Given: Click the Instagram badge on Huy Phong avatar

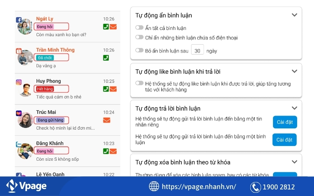Looking at the screenshot, I should [x=19, y=82].
